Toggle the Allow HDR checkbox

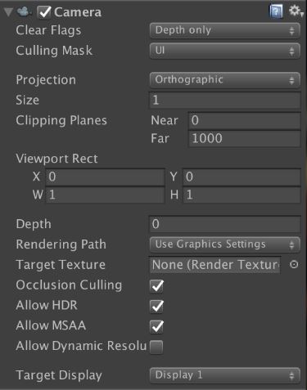(x=156, y=306)
